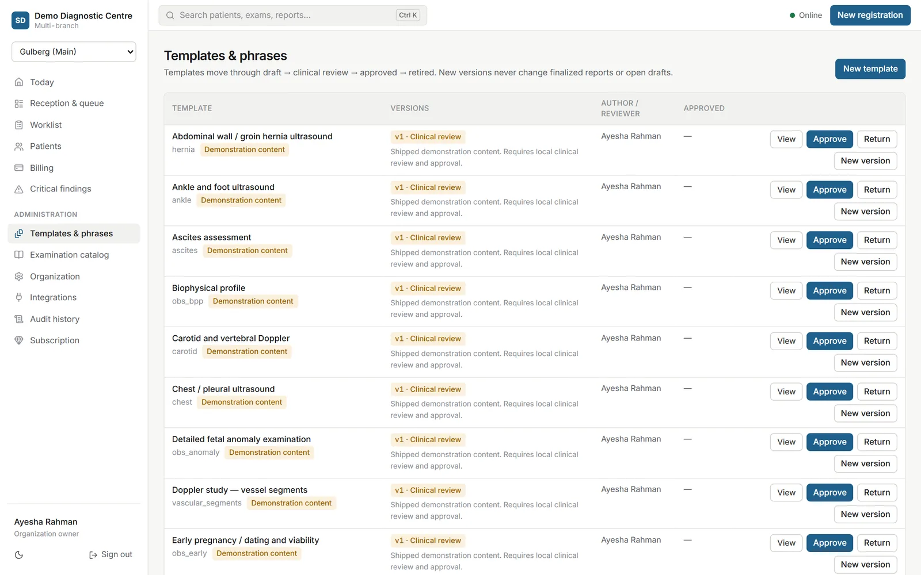Screen dimensions: 921x575
Task: Return the Detailed fetal anomaly examination template
Action: pyautogui.click(x=877, y=442)
